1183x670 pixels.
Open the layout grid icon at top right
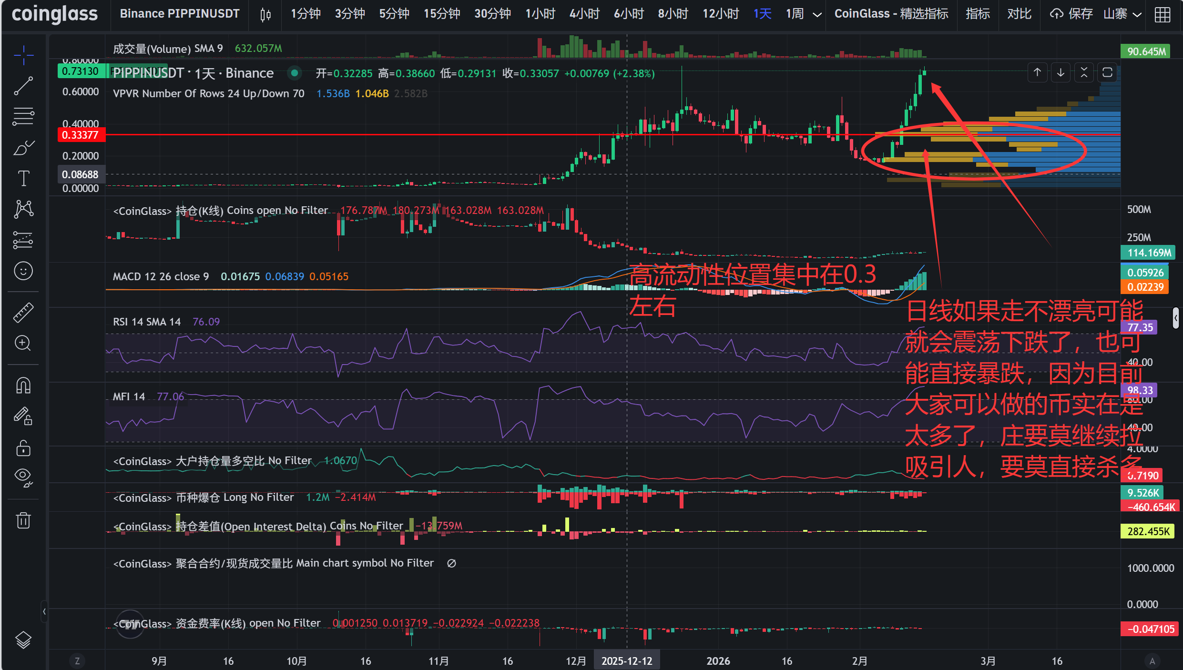coord(1162,14)
